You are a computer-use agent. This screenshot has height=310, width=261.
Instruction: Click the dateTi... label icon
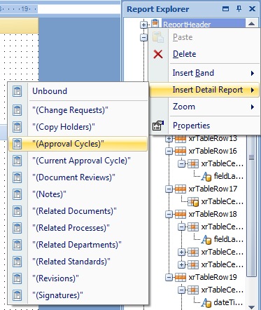coord(206,302)
